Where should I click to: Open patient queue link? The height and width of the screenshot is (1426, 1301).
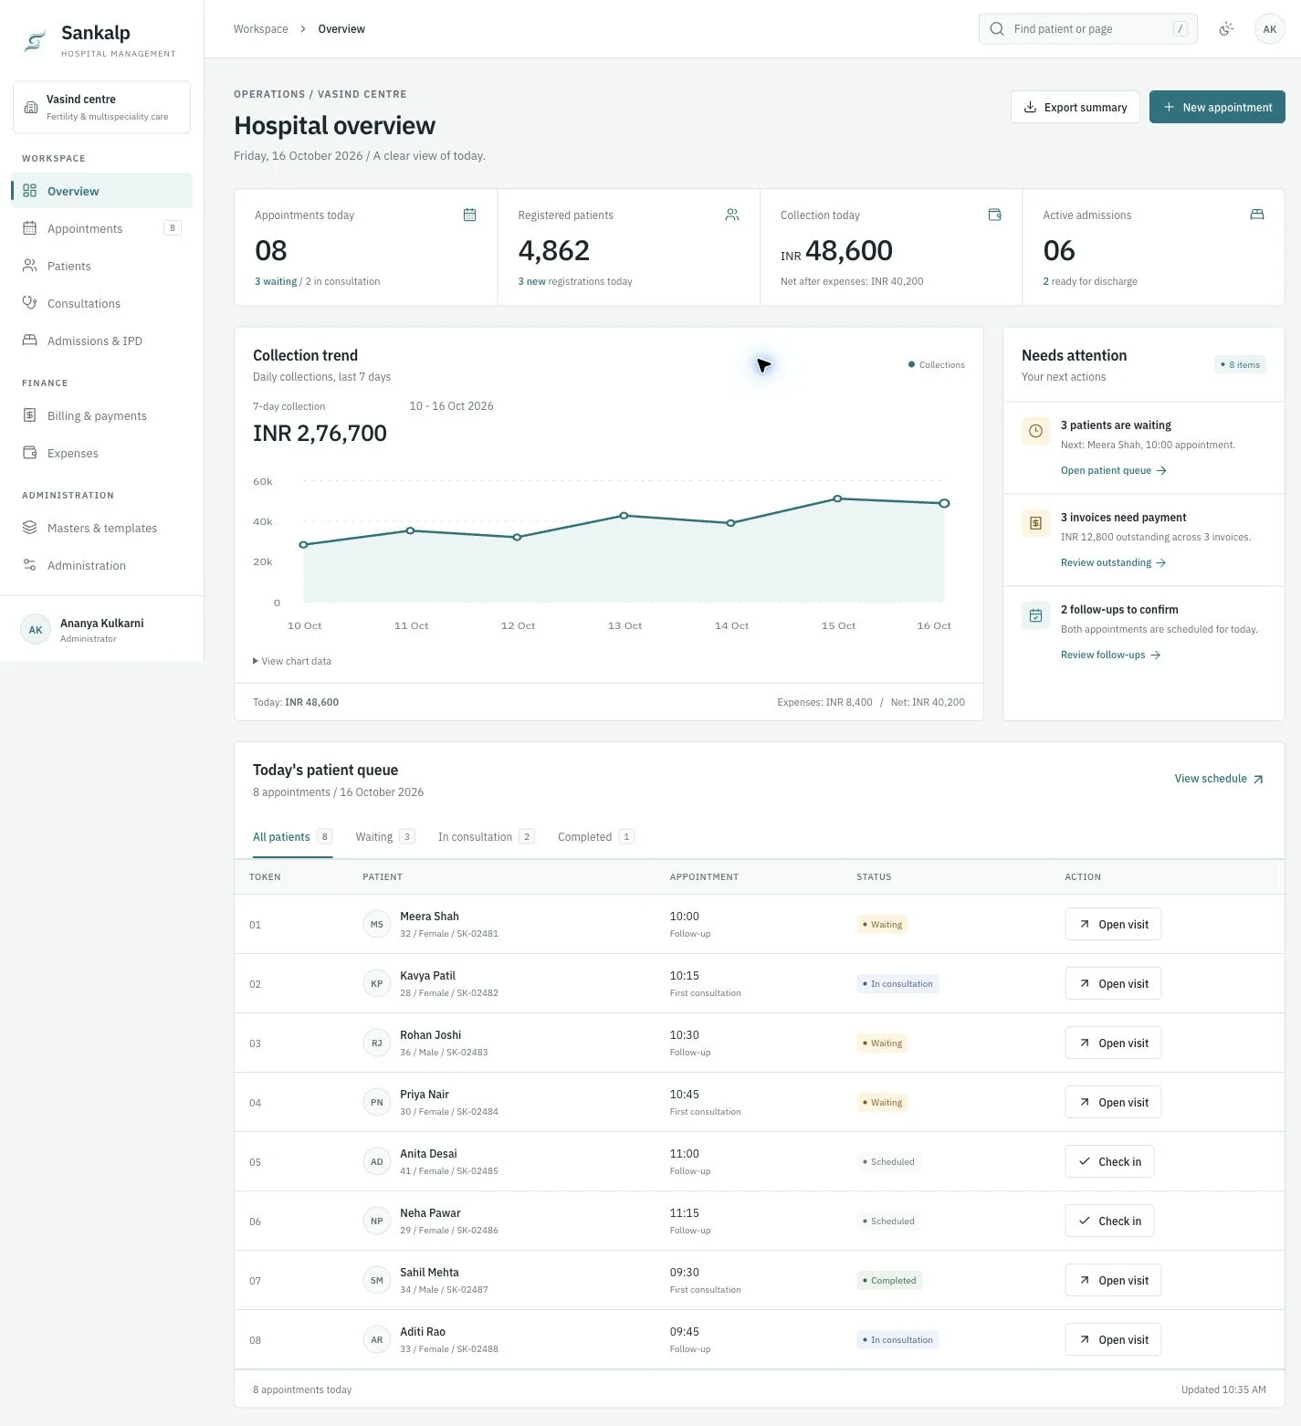pyautogui.click(x=1114, y=470)
